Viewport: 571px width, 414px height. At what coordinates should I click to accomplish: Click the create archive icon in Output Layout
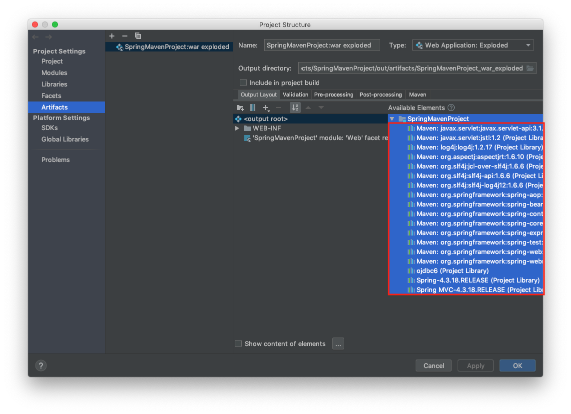point(253,107)
